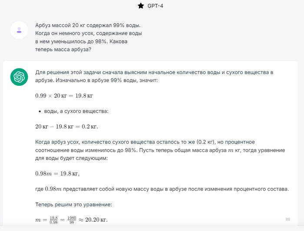Click the user avatar icon
Viewport: 304px width, 231px height.
point(19,30)
